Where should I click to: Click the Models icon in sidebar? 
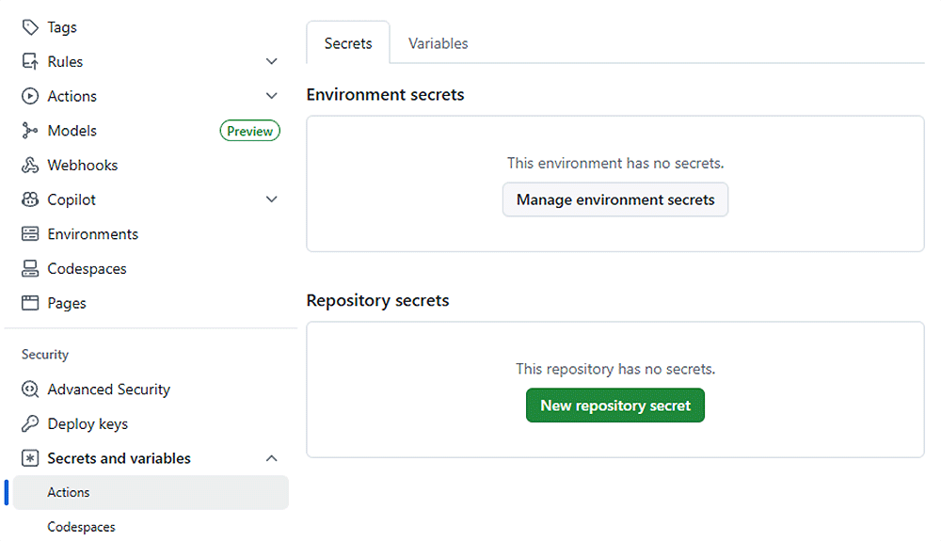click(30, 131)
